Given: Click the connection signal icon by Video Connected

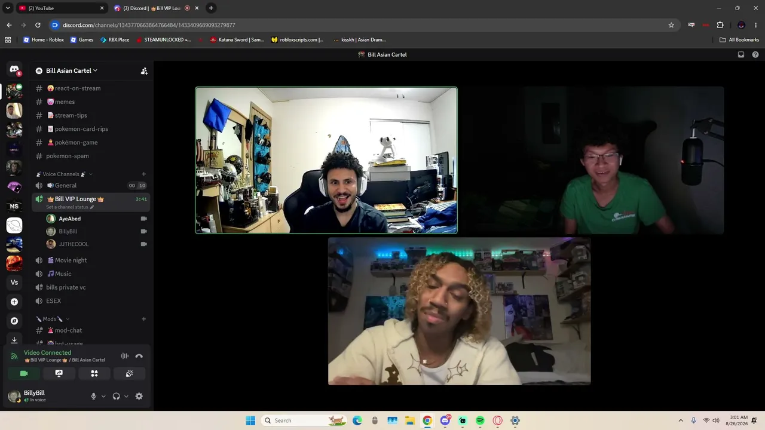Looking at the screenshot, I should coord(14,357).
